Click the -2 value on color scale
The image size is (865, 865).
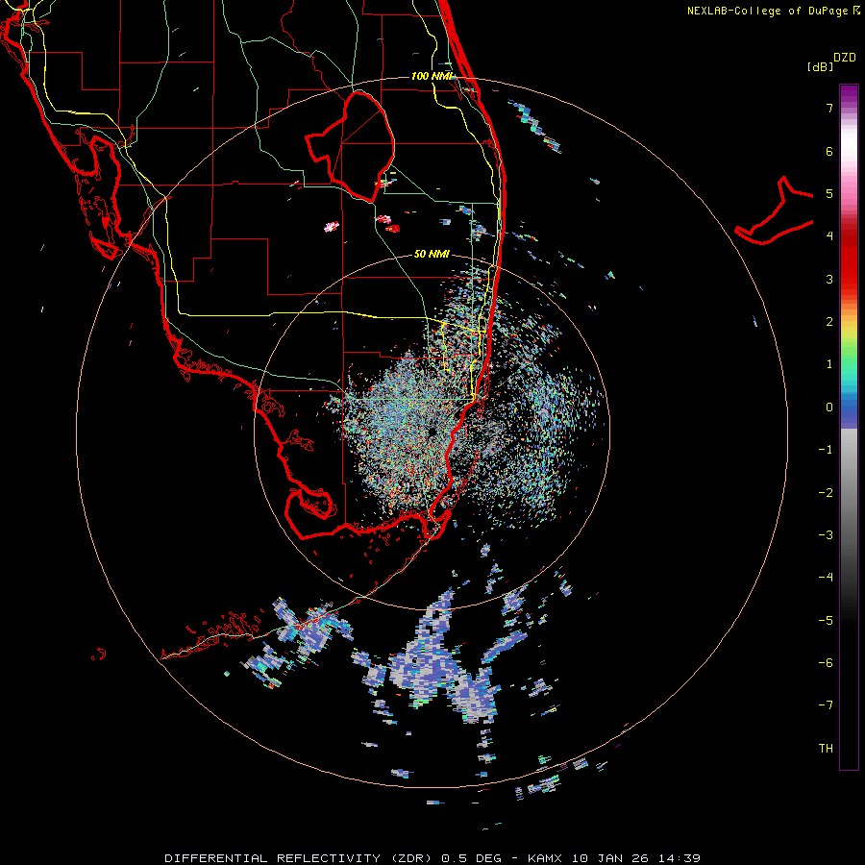826,493
